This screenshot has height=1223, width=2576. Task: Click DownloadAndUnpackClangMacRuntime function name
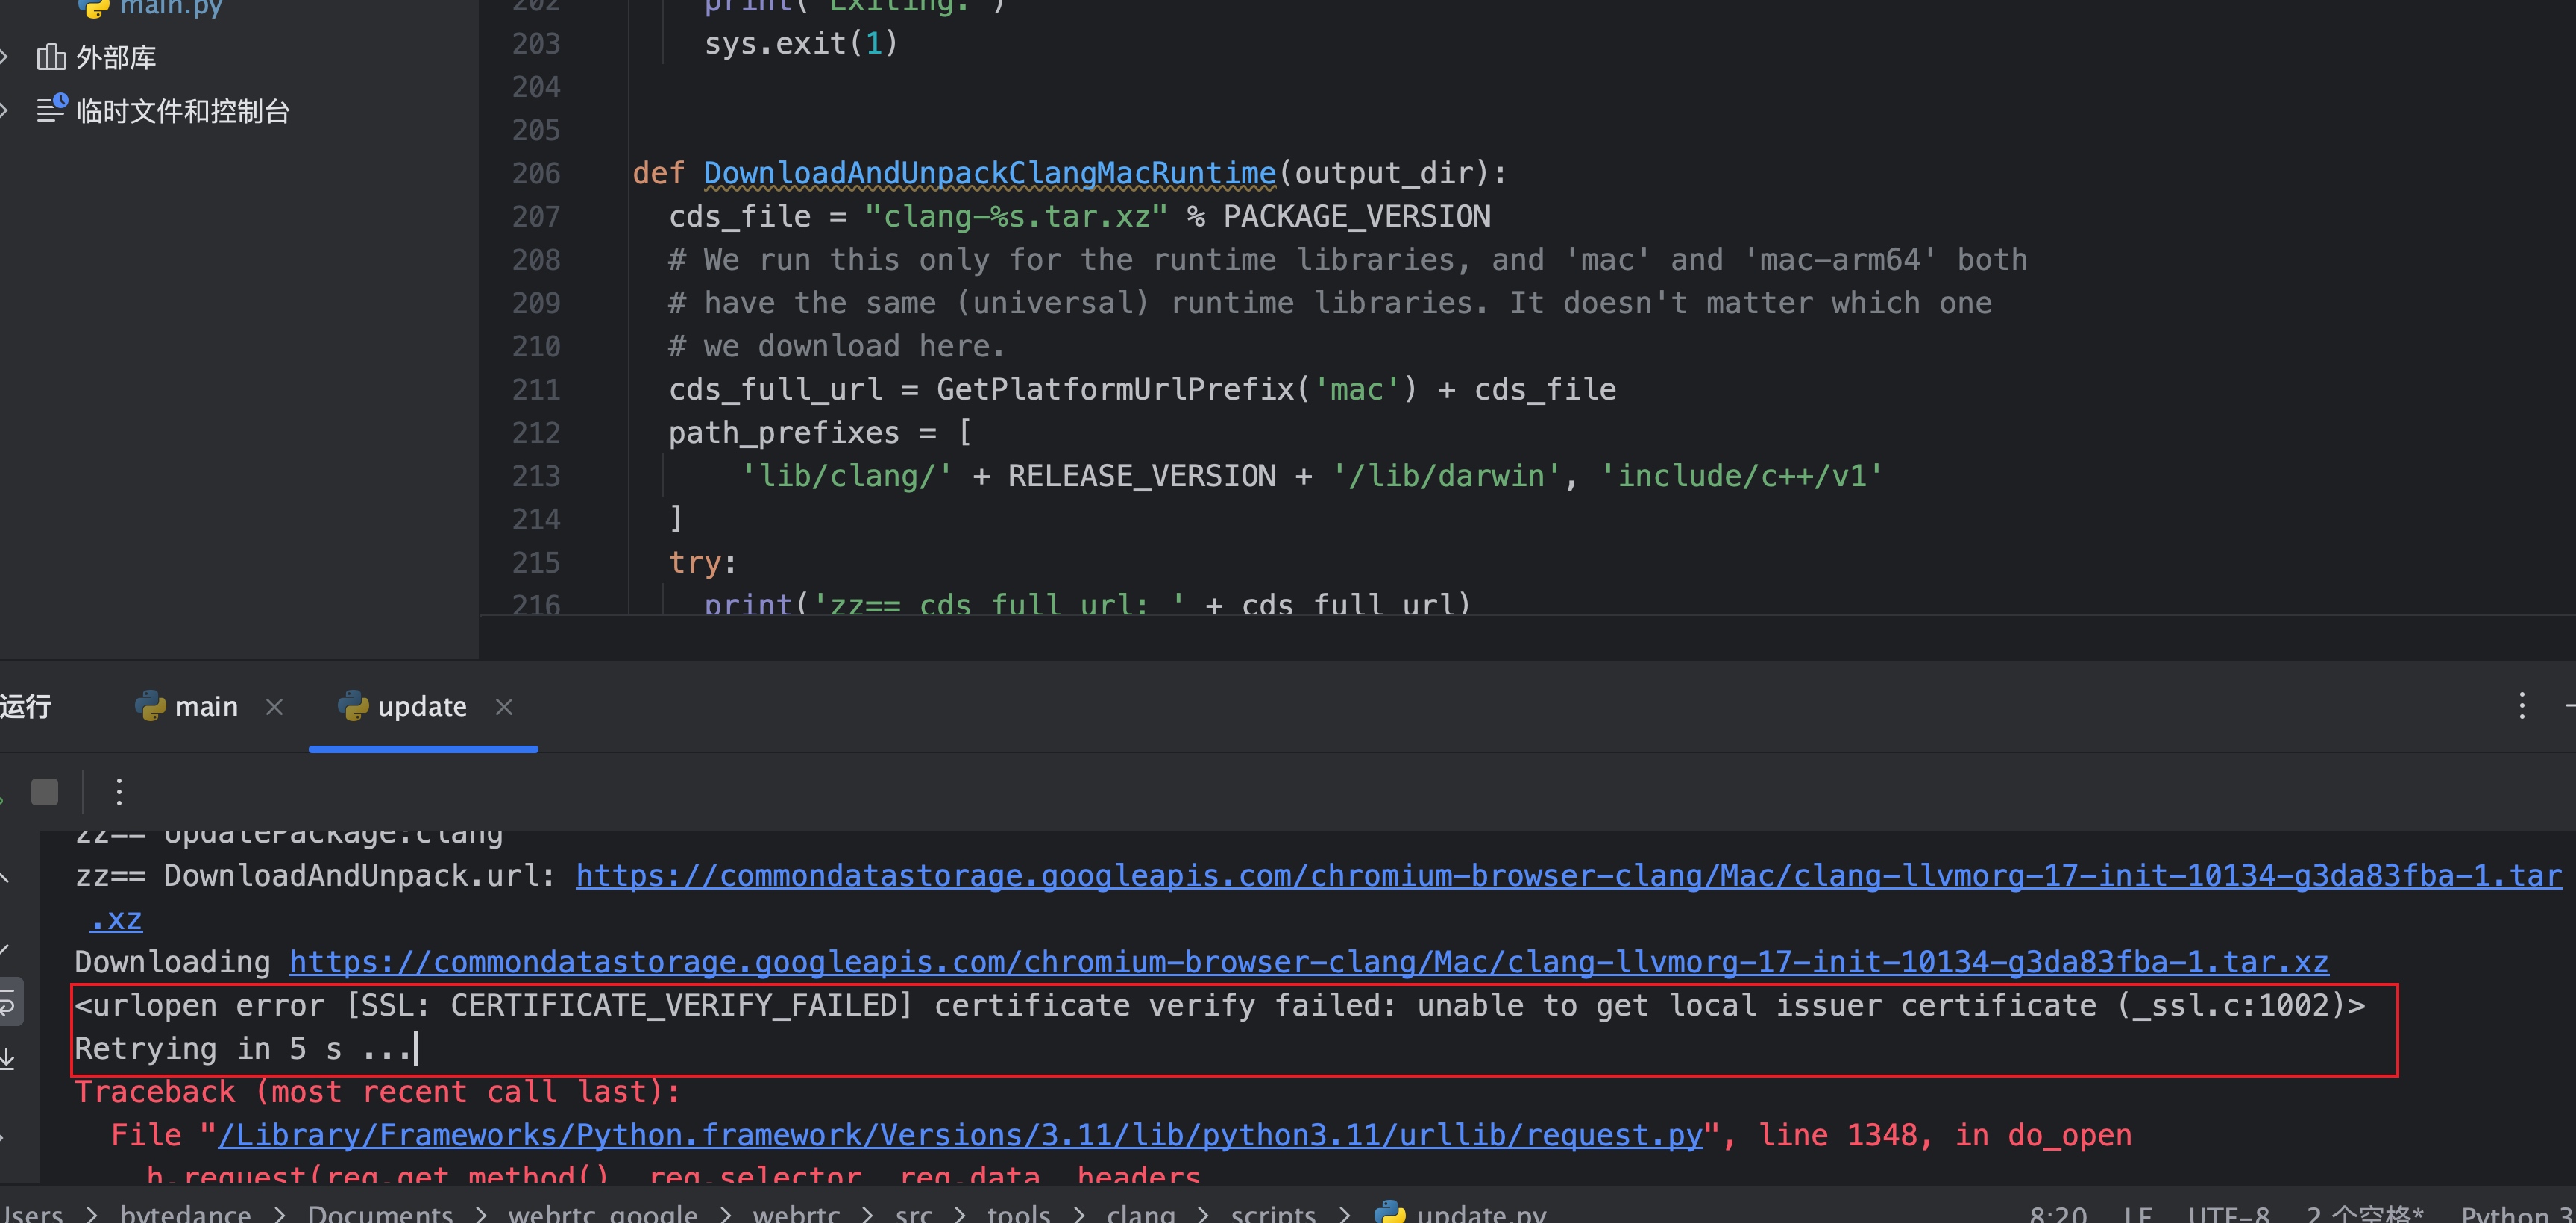(x=989, y=173)
